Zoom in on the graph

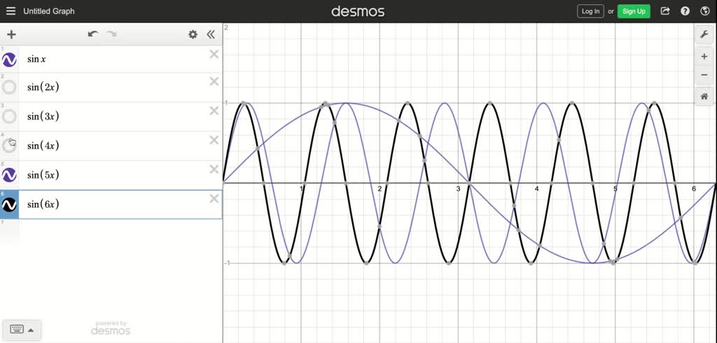pyautogui.click(x=704, y=57)
